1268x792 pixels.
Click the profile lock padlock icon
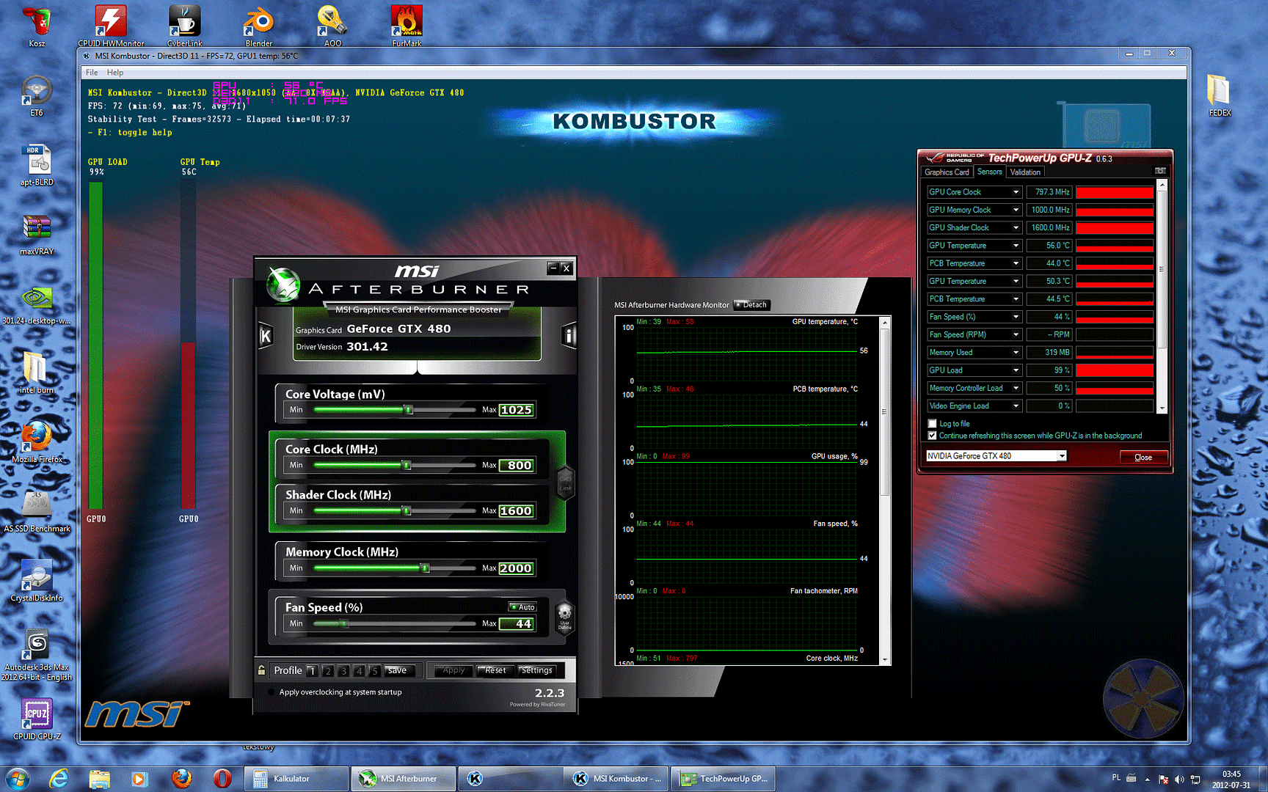pos(261,670)
